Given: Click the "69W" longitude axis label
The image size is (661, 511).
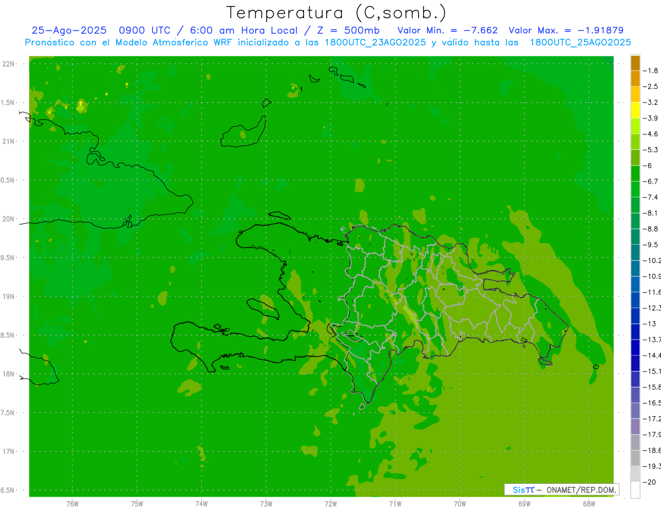Looking at the screenshot, I should [524, 503].
